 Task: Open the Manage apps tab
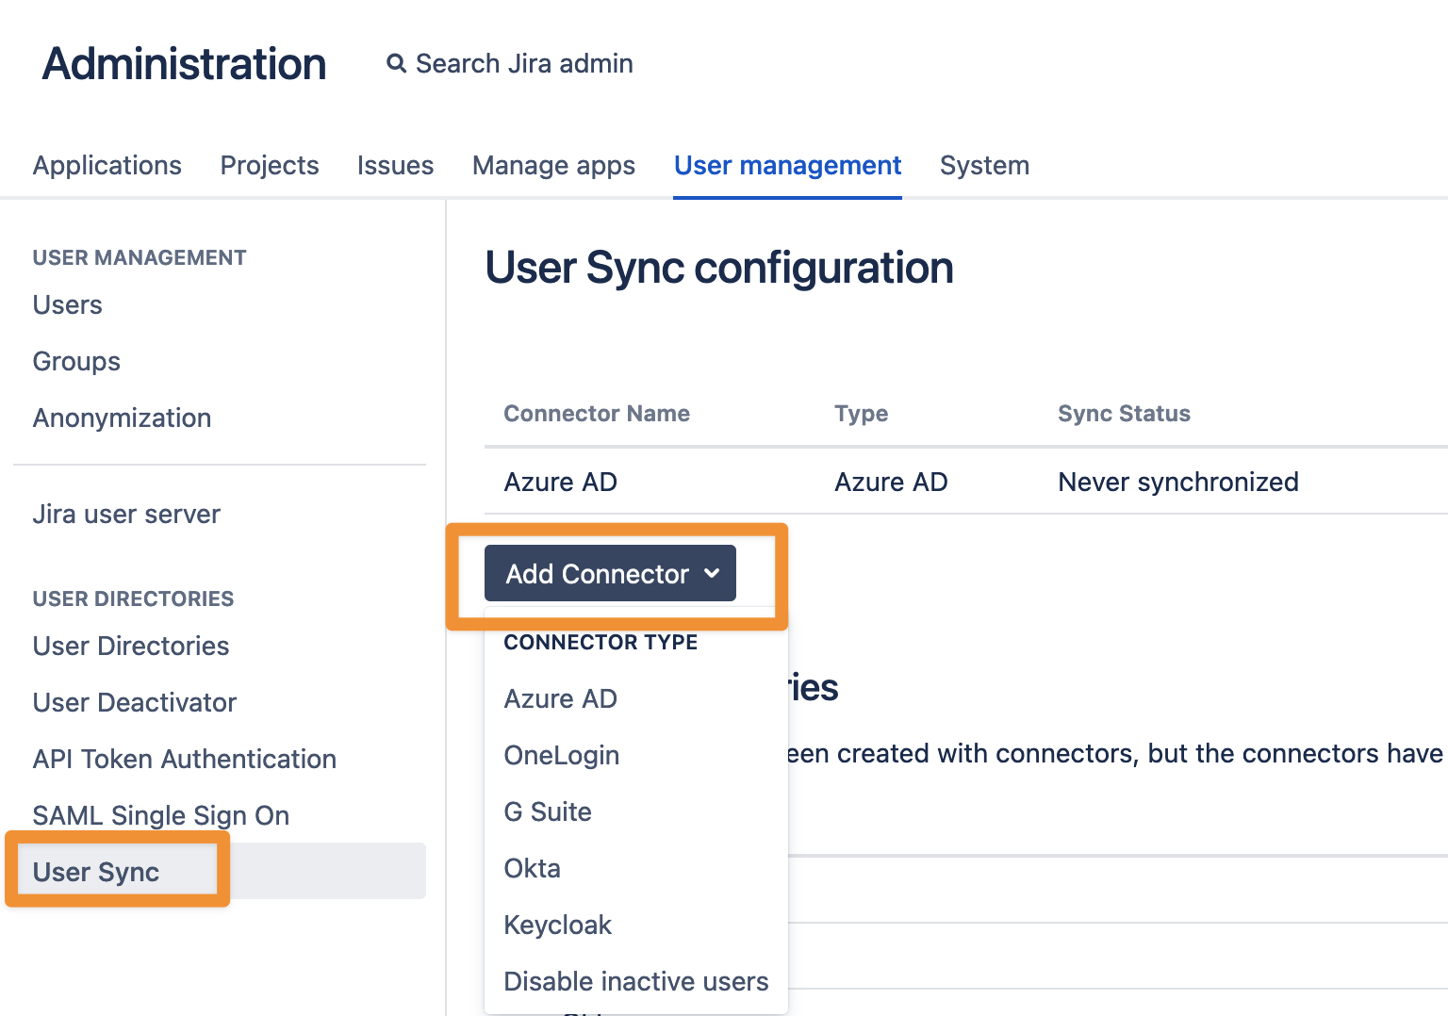pos(553,165)
